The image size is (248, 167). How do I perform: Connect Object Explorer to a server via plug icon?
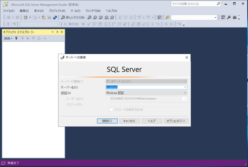pyautogui.click(x=16, y=38)
